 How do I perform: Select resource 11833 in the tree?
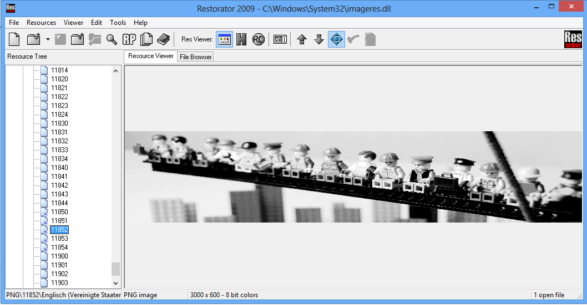pyautogui.click(x=59, y=150)
